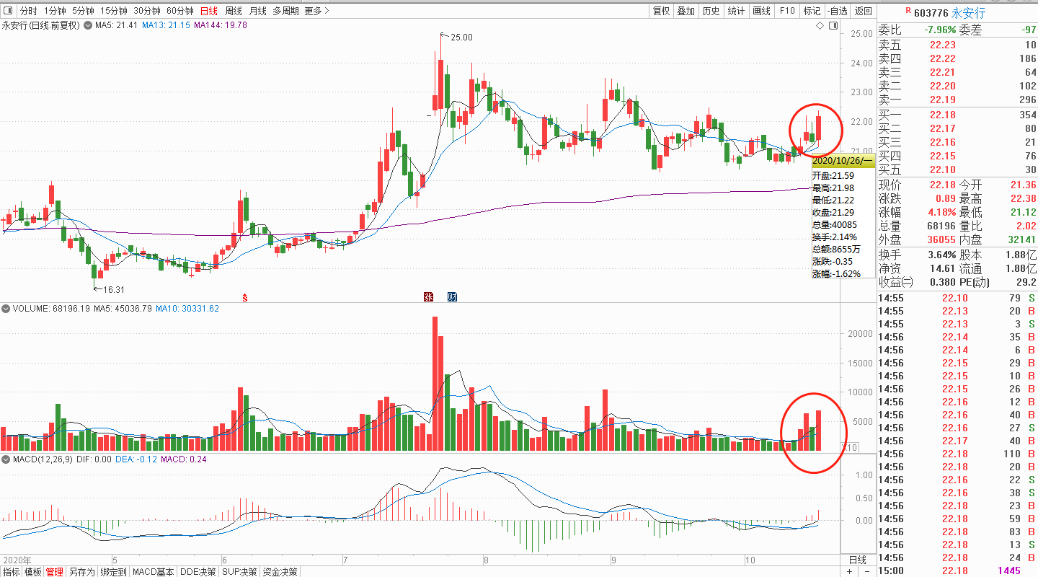Click the 复权 adjustment button
The image size is (1038, 577).
661,11
